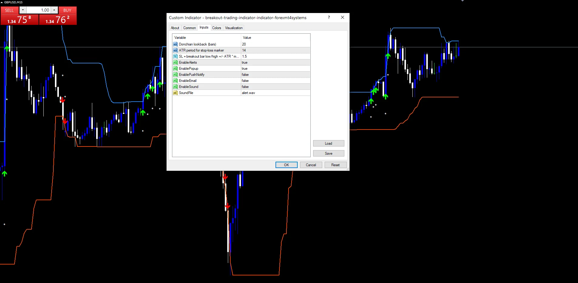Close the Custom Indicator dialog
The height and width of the screenshot is (283, 578).
(343, 17)
